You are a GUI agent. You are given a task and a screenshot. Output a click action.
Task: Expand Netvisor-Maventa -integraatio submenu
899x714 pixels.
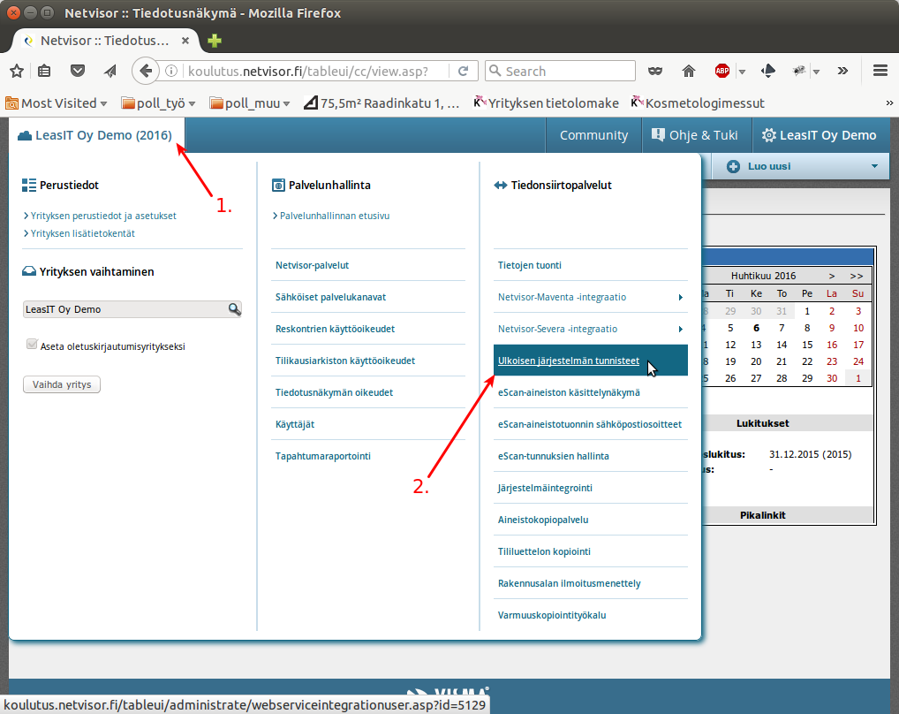[x=680, y=298]
